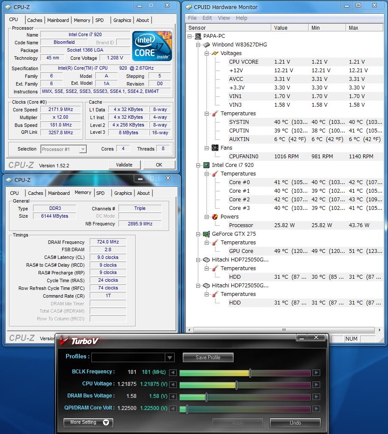Click the GeForce Temperatures thermometer icon
Screen dimensions: 388x434
click(x=215, y=243)
